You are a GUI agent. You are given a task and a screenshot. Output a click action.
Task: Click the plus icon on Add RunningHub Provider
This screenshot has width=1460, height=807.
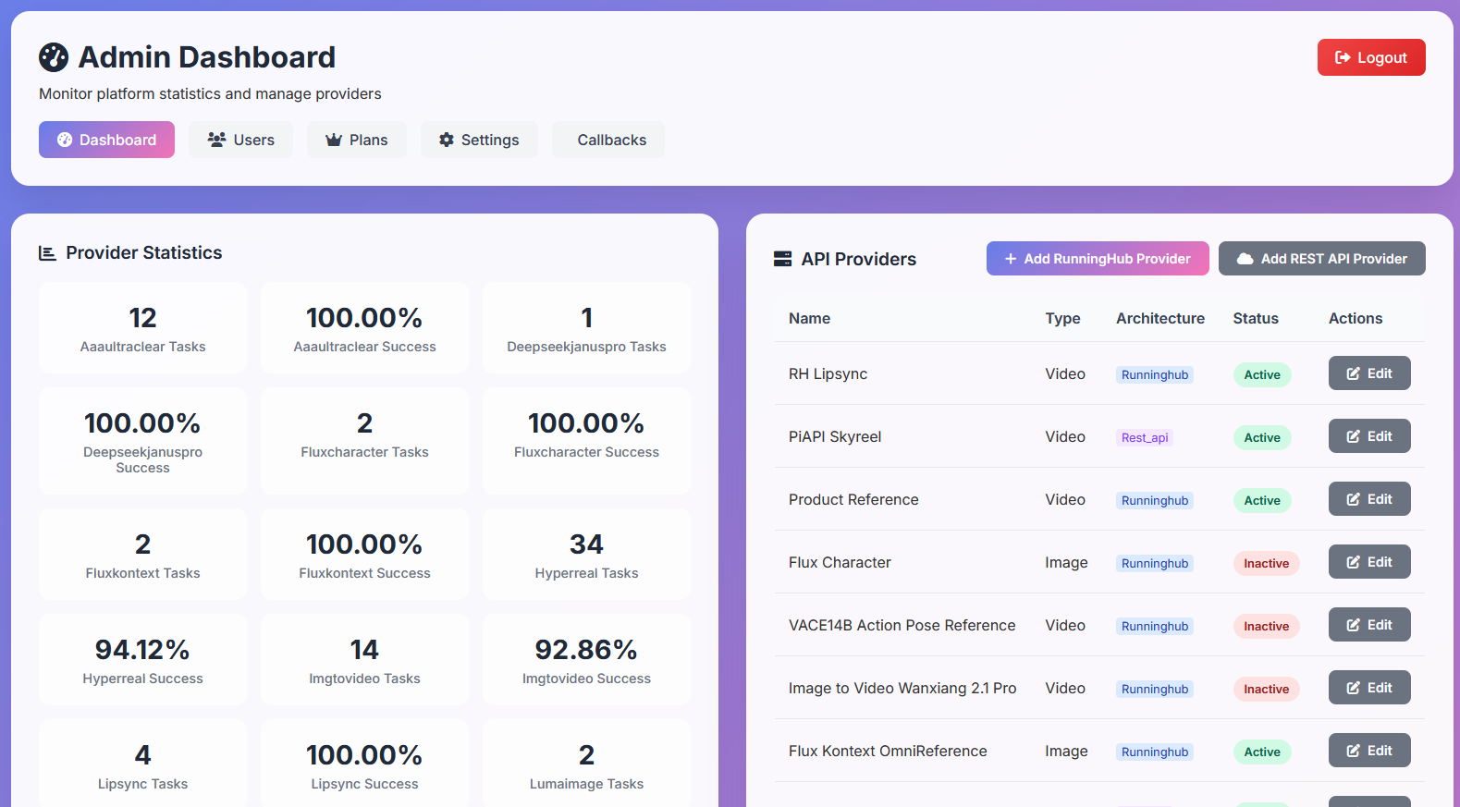coord(1011,259)
